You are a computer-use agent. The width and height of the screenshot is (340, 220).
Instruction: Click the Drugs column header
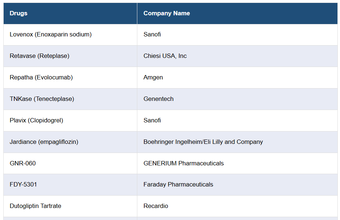(19, 13)
